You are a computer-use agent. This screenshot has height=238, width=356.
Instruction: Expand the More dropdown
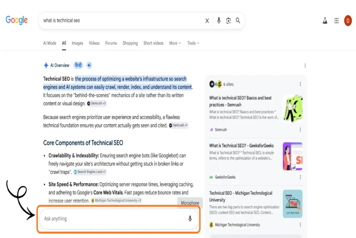click(x=175, y=43)
